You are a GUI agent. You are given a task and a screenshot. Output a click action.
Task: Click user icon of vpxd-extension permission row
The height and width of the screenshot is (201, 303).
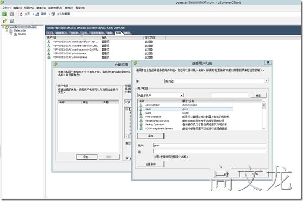tap(49, 49)
